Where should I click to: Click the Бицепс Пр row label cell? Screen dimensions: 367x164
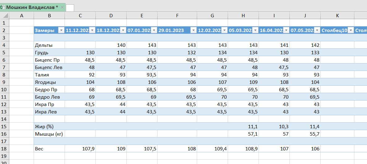pos(49,60)
